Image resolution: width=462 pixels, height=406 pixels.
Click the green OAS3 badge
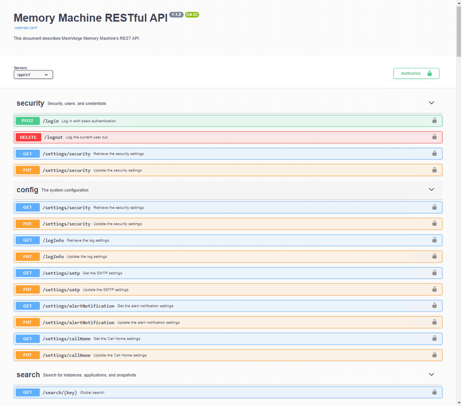(x=192, y=15)
